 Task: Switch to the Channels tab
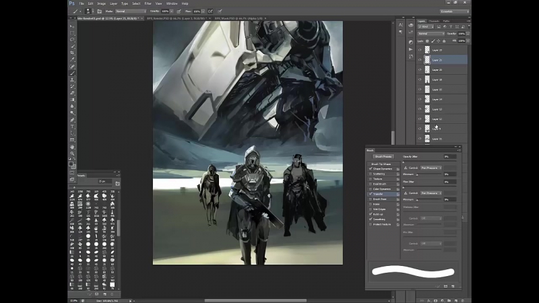pos(434,22)
